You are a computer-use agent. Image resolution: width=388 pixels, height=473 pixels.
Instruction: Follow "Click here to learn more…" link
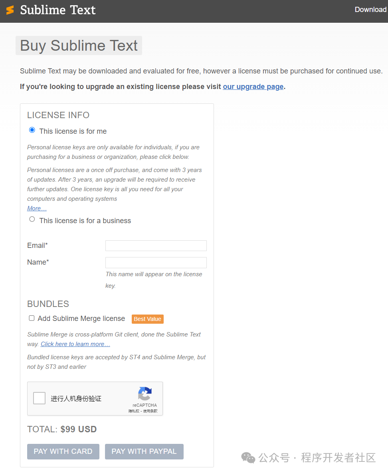(75, 344)
